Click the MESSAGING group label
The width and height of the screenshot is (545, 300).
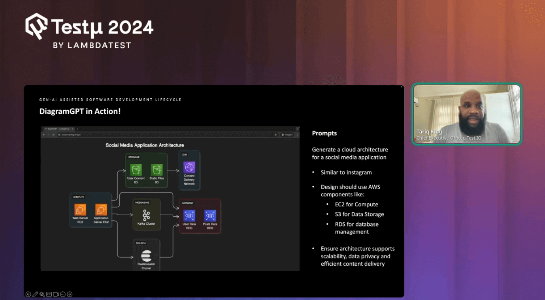(x=142, y=202)
